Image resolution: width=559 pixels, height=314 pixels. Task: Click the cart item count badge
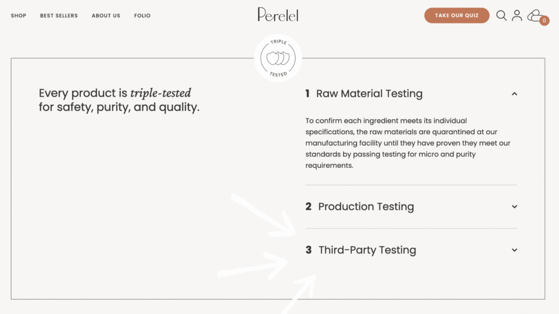pyautogui.click(x=544, y=21)
